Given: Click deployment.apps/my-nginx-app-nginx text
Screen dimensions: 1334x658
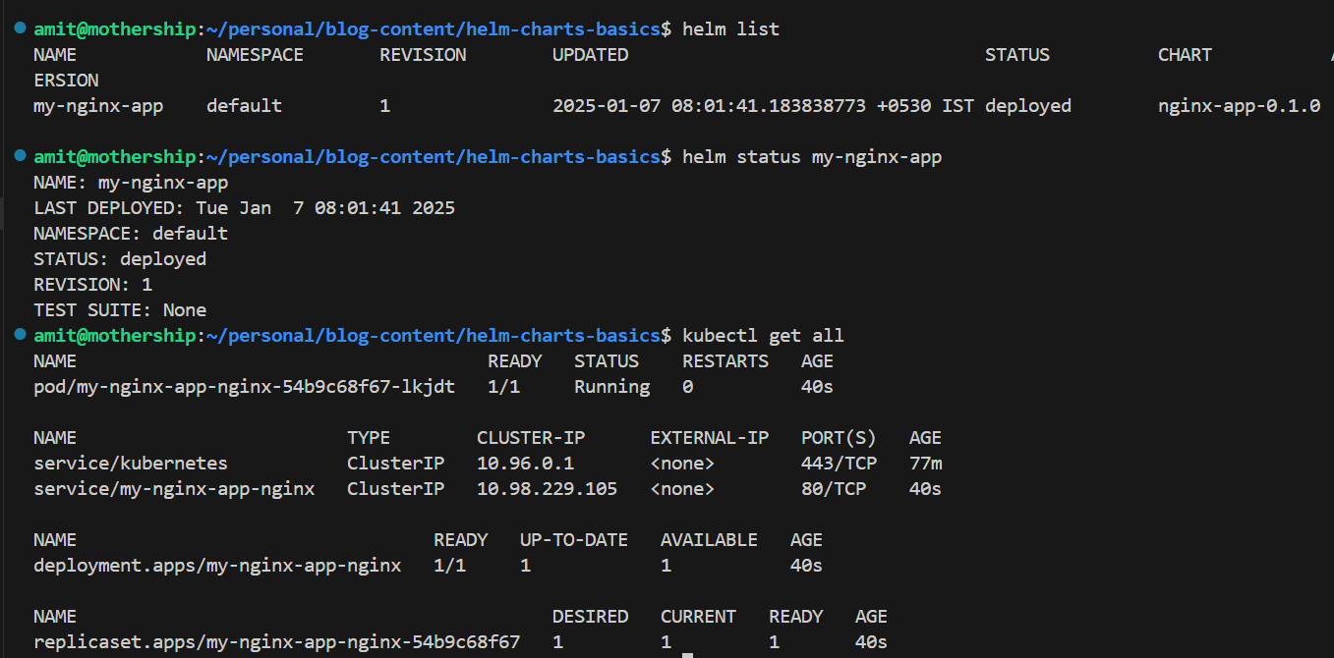Looking at the screenshot, I should (217, 566).
